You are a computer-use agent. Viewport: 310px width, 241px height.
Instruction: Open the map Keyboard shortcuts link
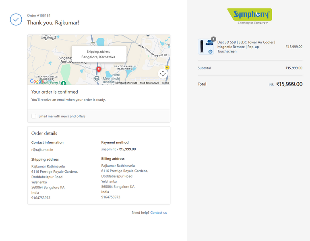[x=126, y=83]
